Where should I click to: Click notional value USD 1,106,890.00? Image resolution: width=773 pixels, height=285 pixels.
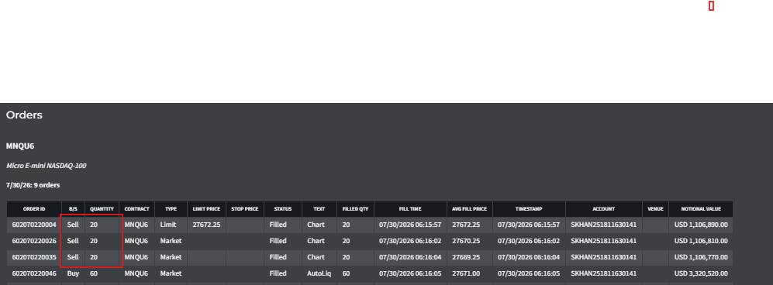click(x=701, y=225)
